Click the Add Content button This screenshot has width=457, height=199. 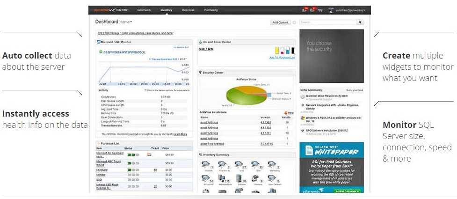(280, 22)
